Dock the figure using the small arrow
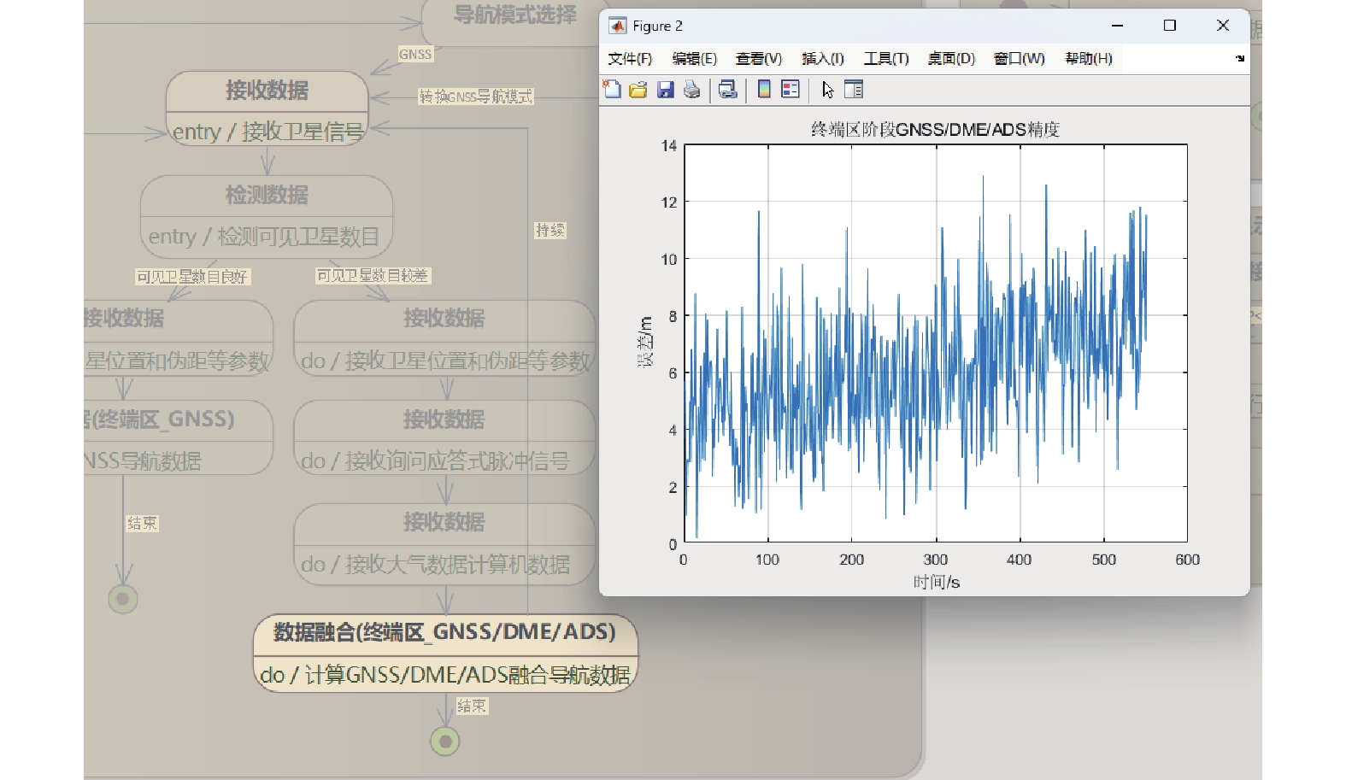 (x=1239, y=59)
